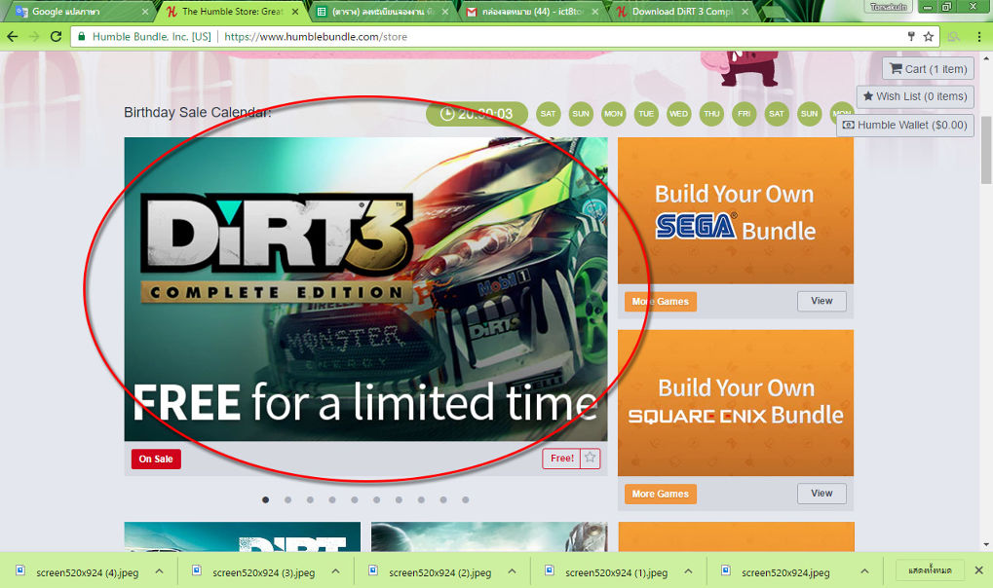This screenshot has width=993, height=588.
Task: Click the WED day circle in the calendar
Action: 678,114
